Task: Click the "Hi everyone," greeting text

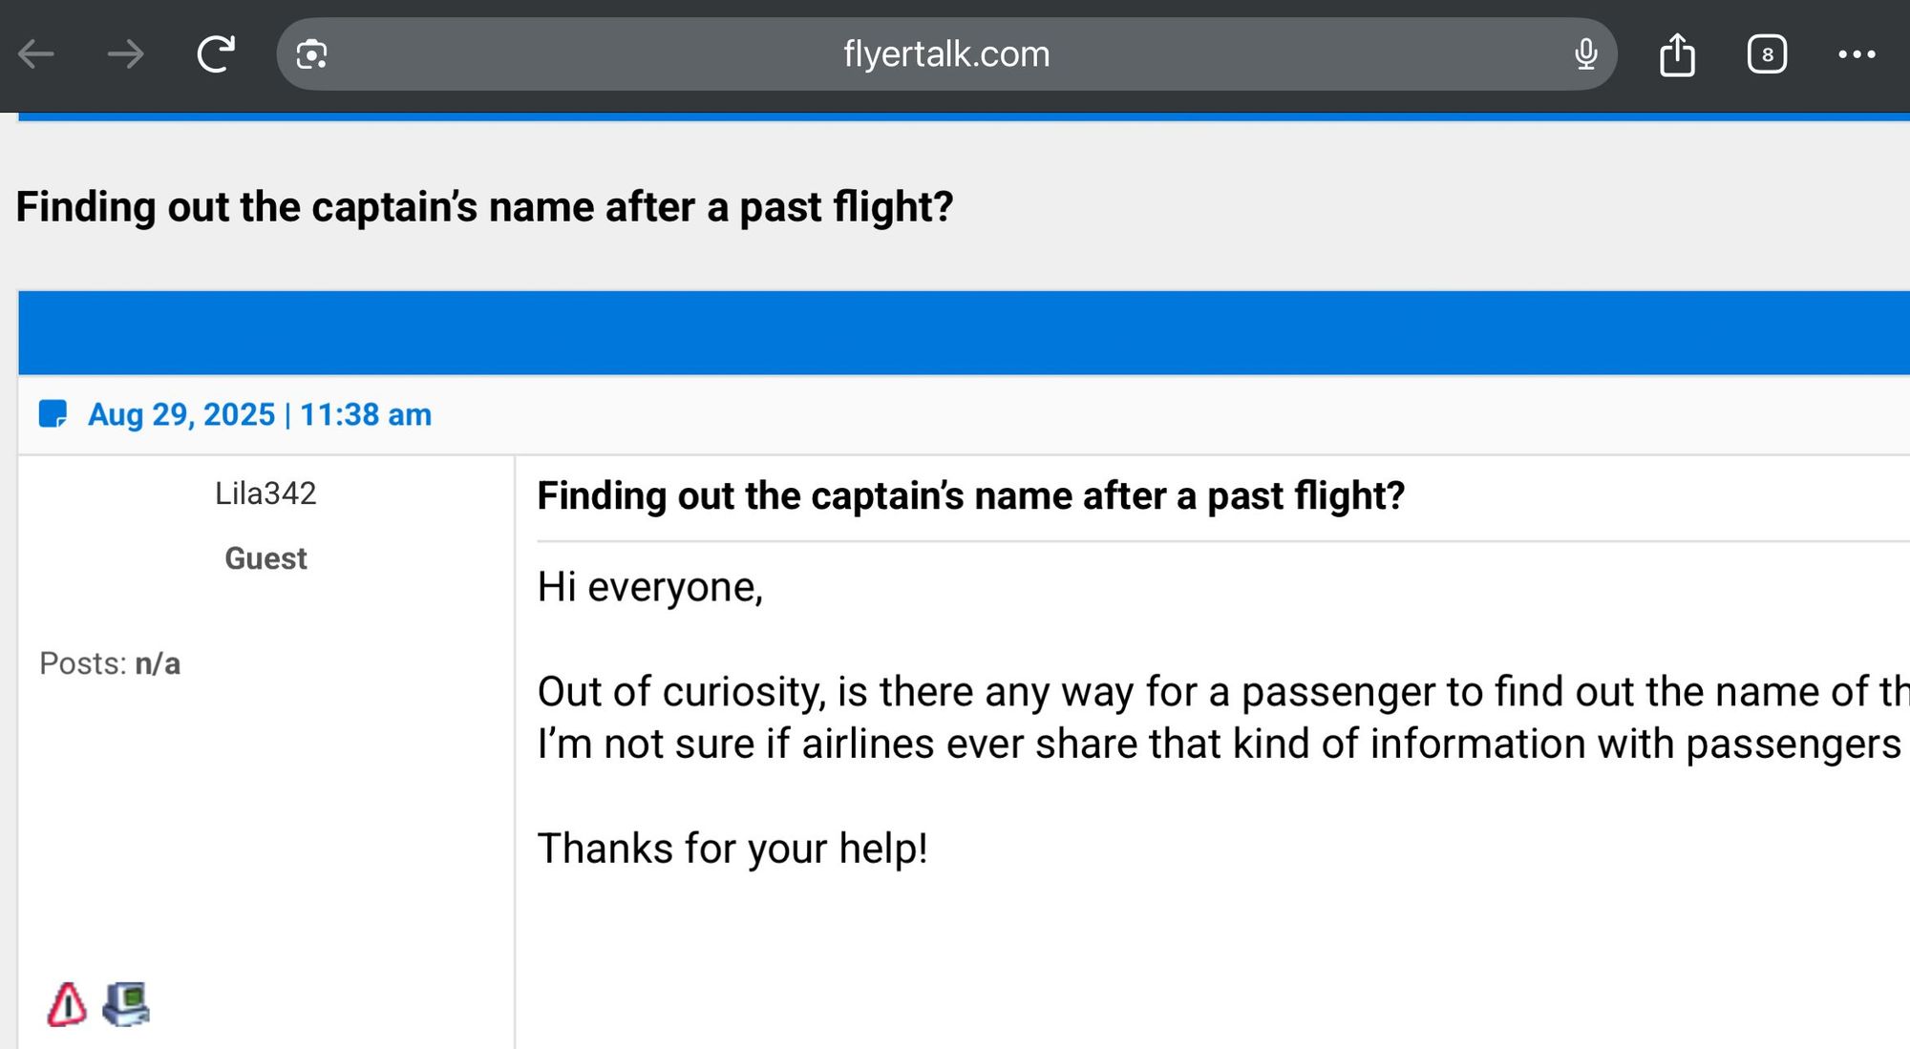Action: tap(649, 587)
